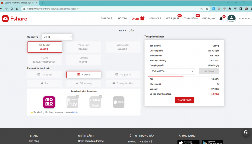Click the THANH TOÁN pay button
252x144 pixels.
(184, 100)
